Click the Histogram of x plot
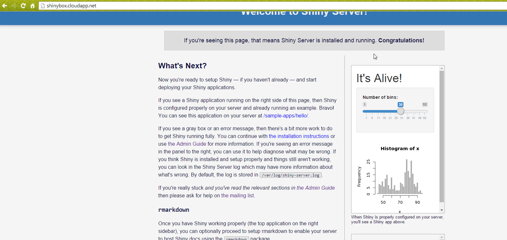Viewport: 507px width, 240px height. coord(395,177)
